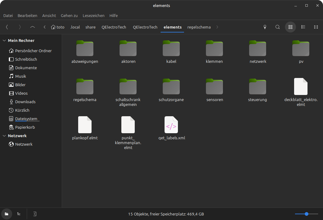Show places view in status bar
Image resolution: width=323 pixels, height=220 pixels.
click(6, 214)
